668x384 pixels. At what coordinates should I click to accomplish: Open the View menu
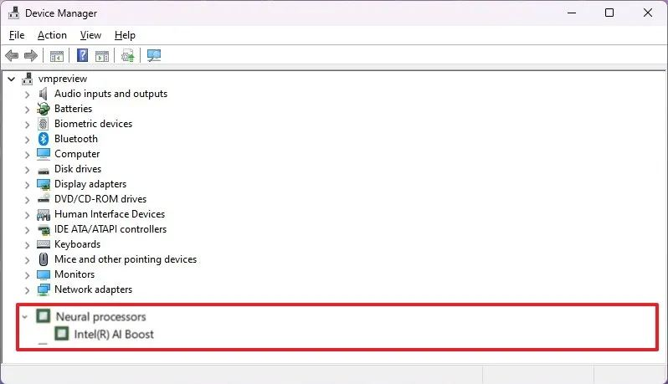(x=90, y=35)
